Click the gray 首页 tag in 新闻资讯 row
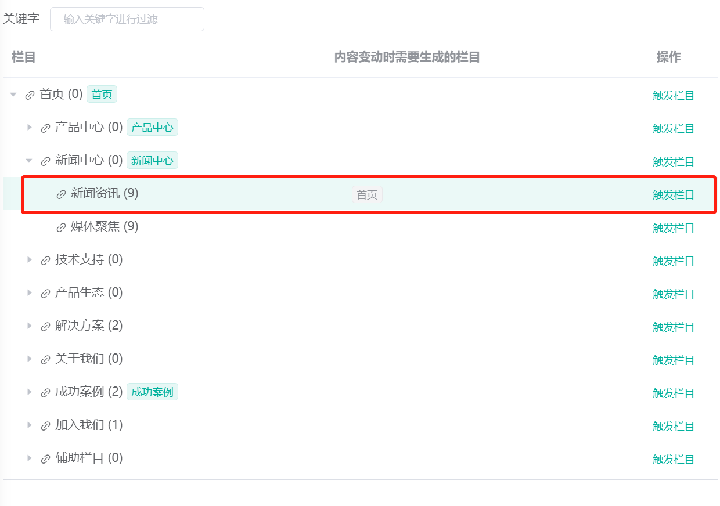The image size is (720, 506). coord(367,195)
